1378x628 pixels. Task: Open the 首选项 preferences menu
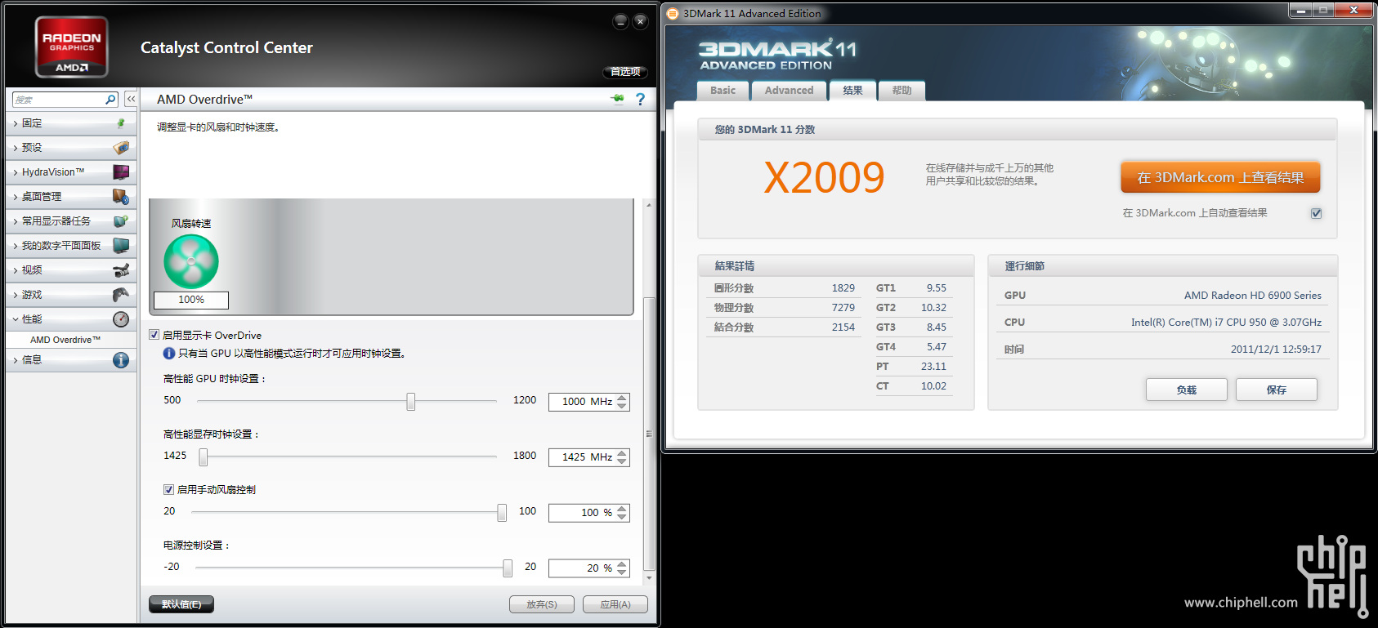(x=625, y=72)
